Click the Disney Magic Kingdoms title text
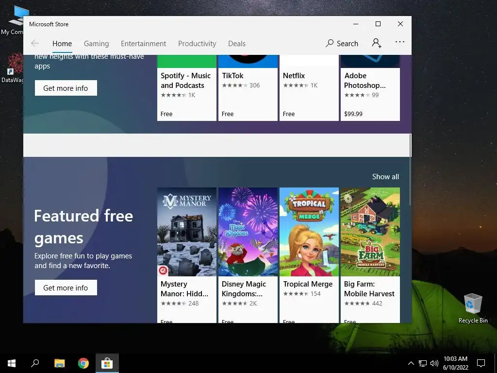 coord(244,288)
